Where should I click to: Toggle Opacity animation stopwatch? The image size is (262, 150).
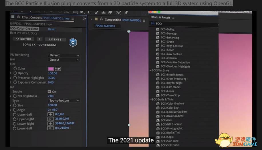click(x=15, y=73)
